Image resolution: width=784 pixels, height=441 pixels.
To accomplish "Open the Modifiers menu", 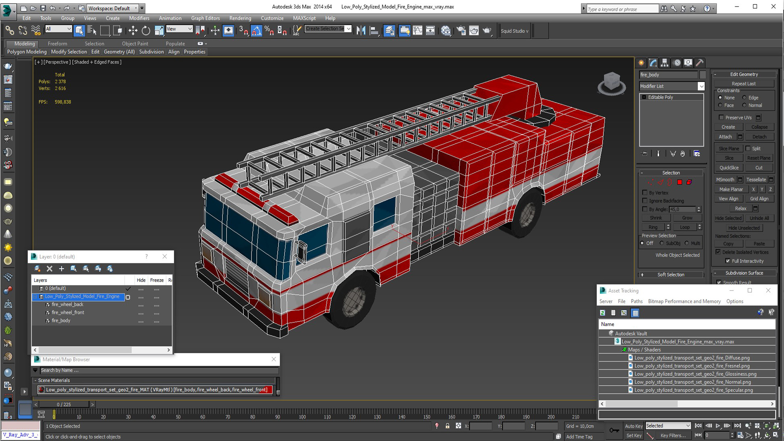I will pos(139,18).
